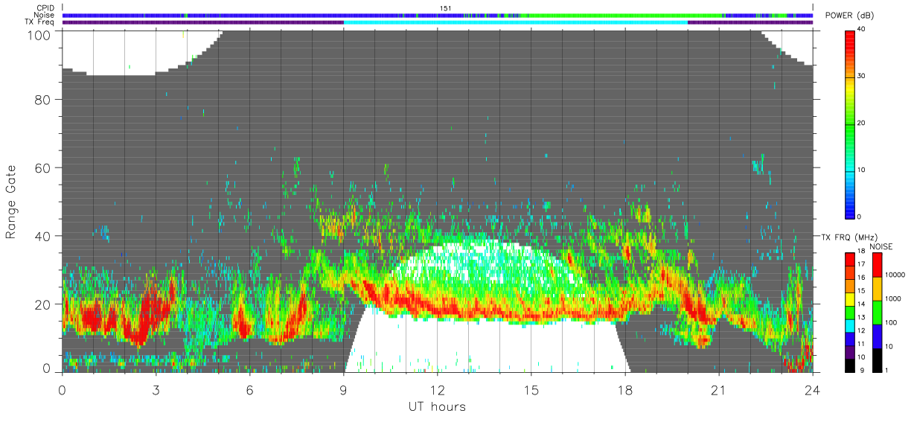Click the CPID label at top left
The width and height of the screenshot is (914, 422).
point(45,8)
